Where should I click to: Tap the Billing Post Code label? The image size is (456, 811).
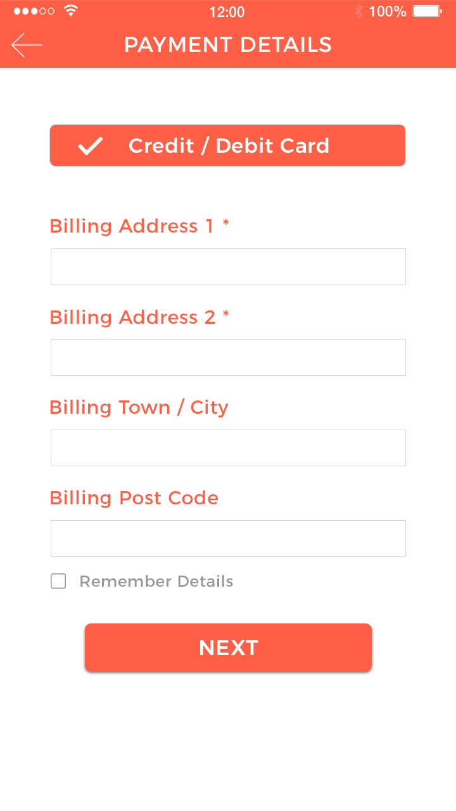[134, 498]
